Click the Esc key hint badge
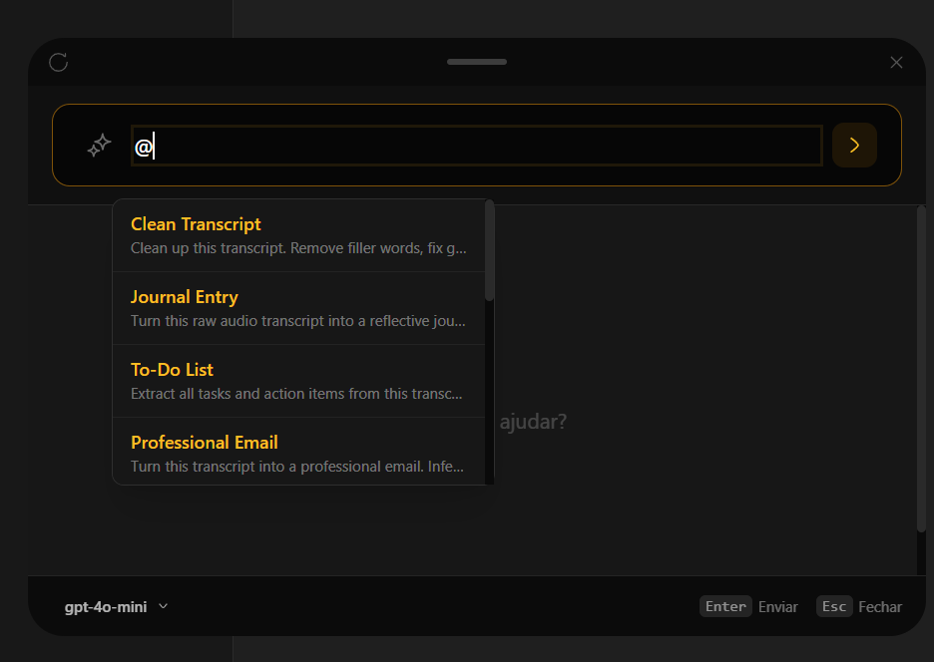934x662 pixels. click(834, 606)
